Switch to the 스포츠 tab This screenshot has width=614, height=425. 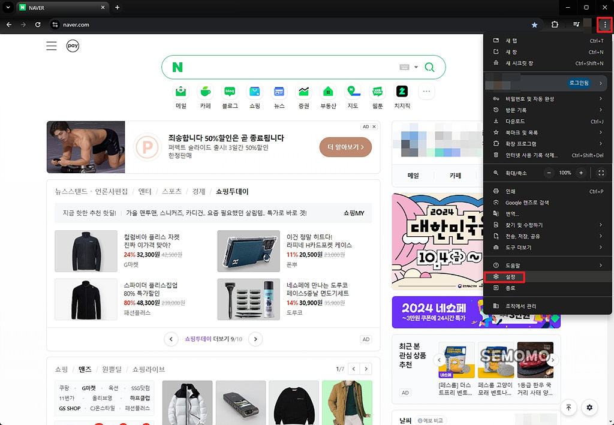point(171,191)
